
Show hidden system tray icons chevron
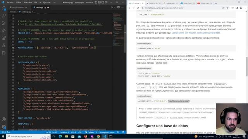click(x=217, y=136)
